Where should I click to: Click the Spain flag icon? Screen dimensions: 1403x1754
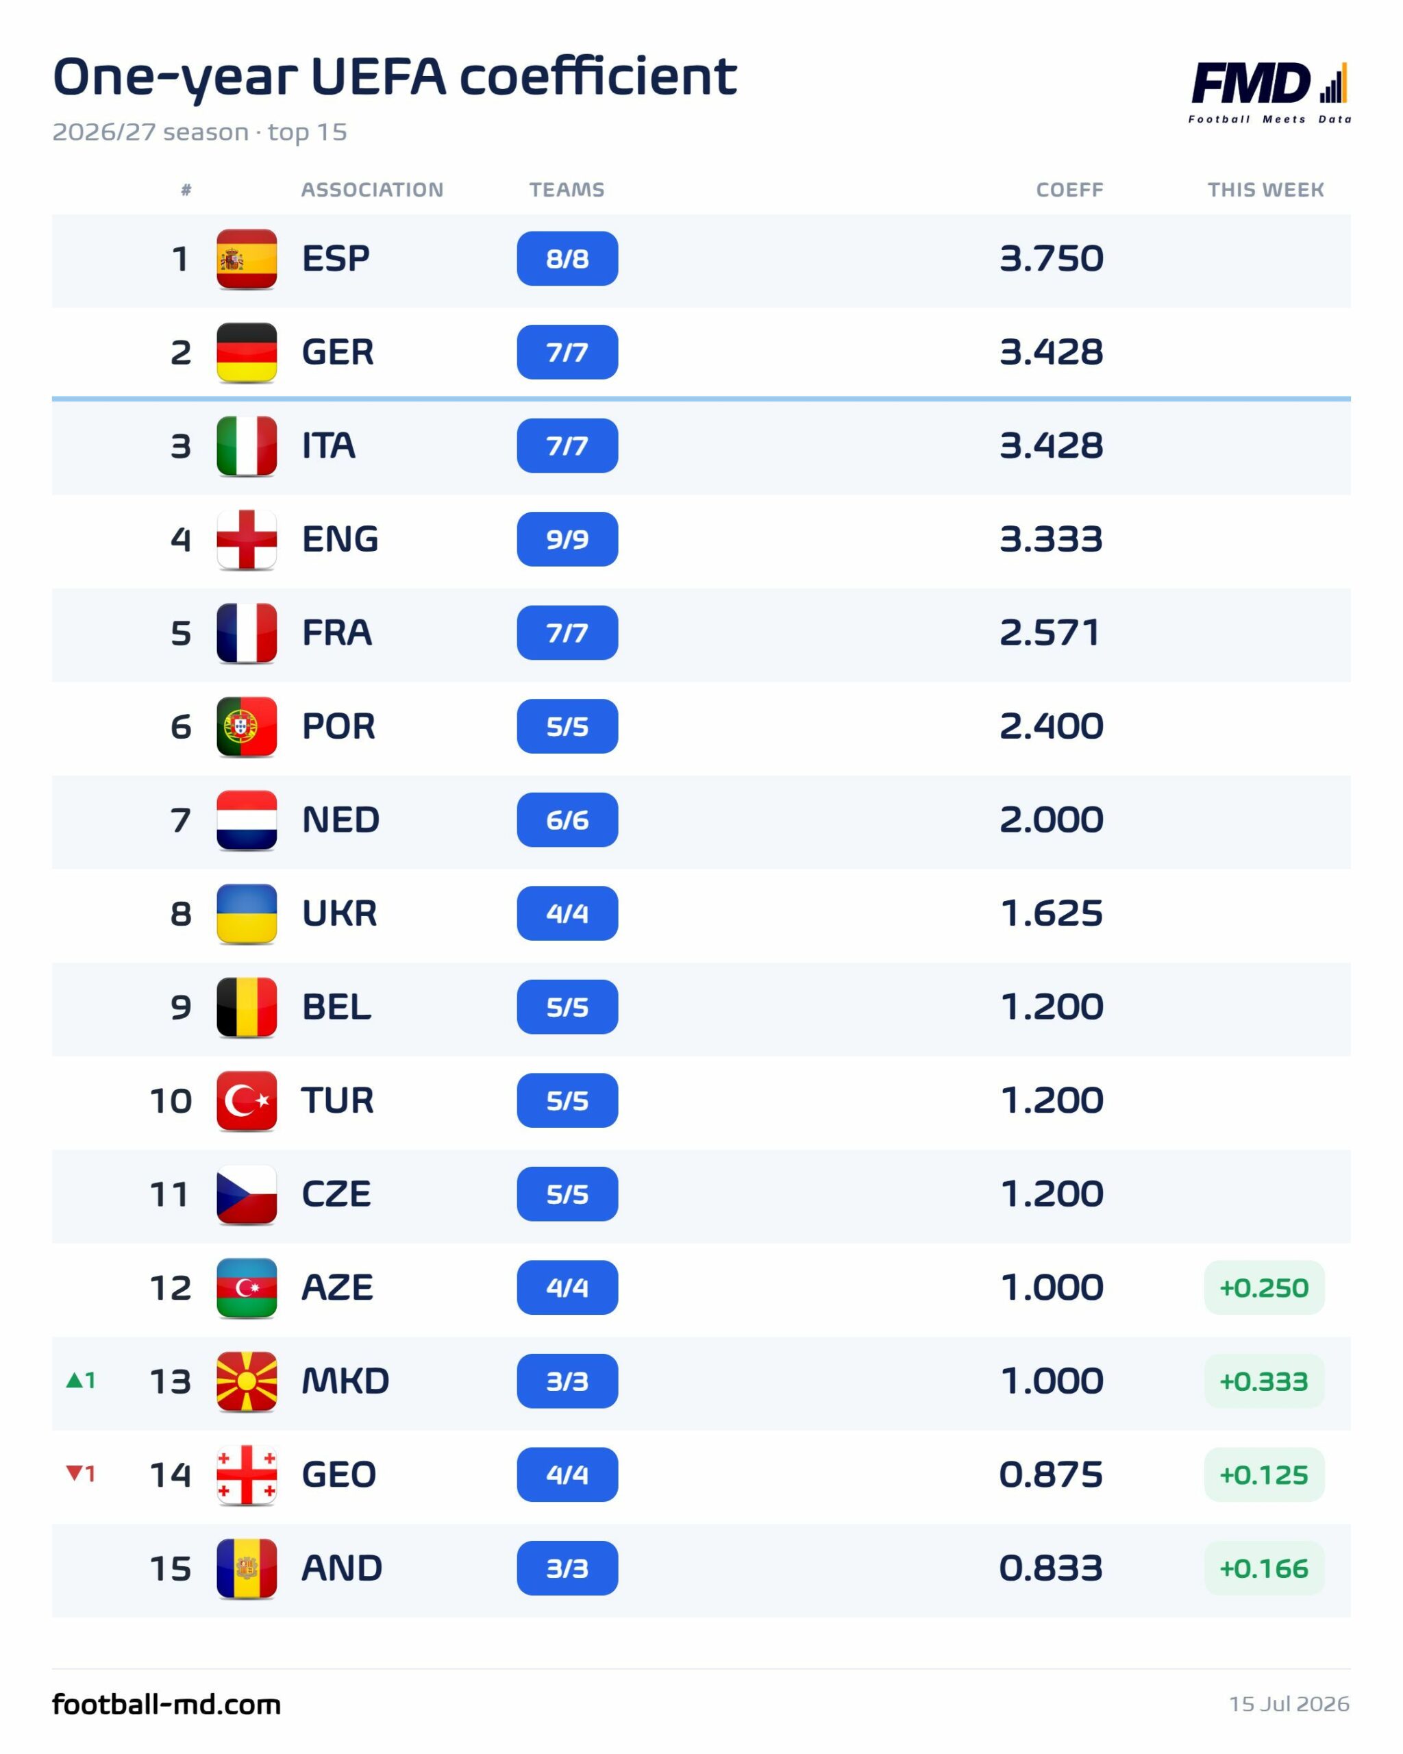pos(247,259)
